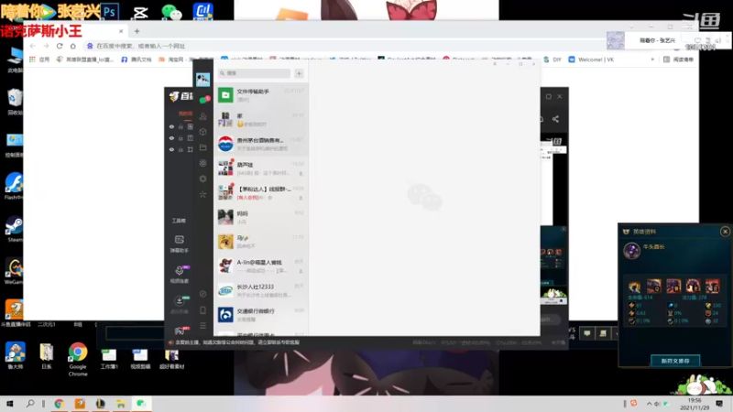Click plus button beside WeChat search
The height and width of the screenshot is (412, 733).
300,73
